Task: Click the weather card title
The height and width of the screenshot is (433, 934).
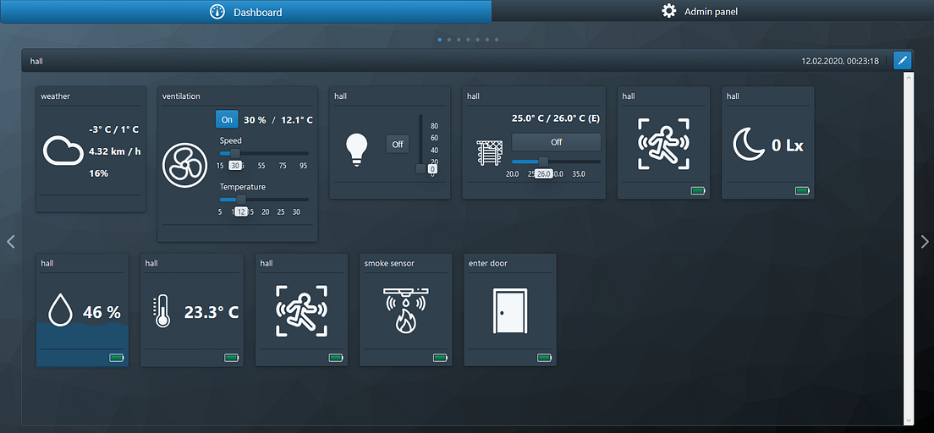Action: (55, 96)
